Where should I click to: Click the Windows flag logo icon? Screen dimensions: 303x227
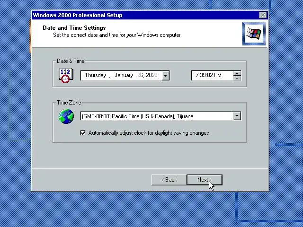[254, 34]
